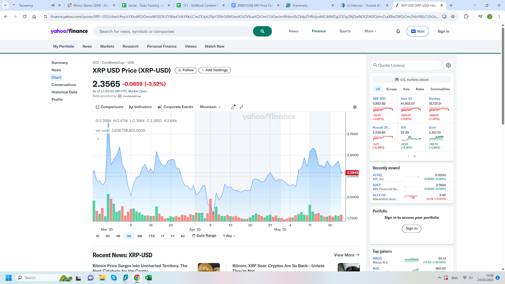Click Yahoo Finance logo

tap(69, 31)
